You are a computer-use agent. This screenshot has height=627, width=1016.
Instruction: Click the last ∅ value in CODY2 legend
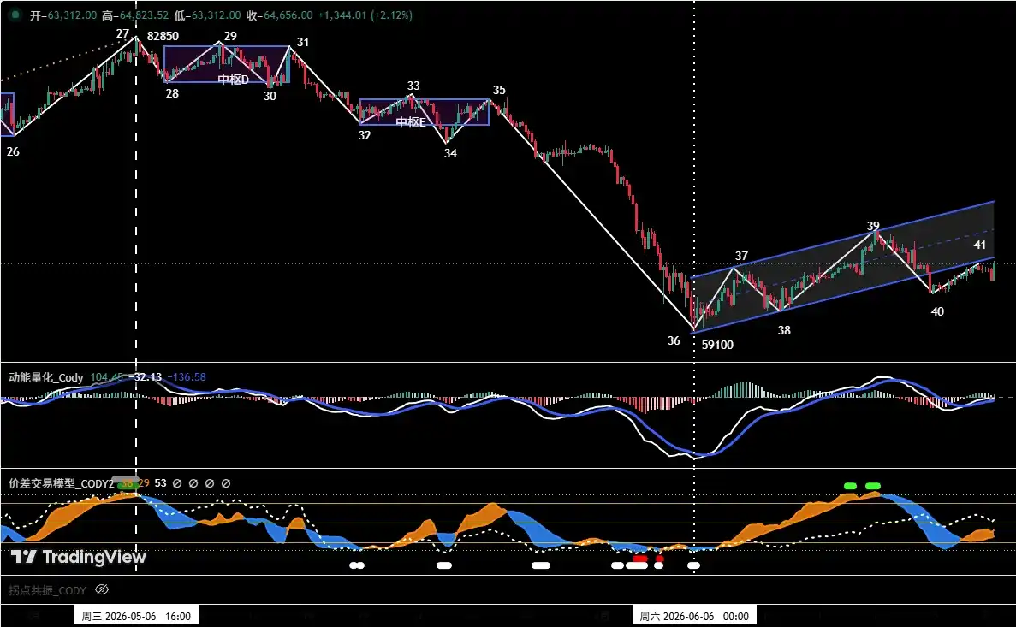(225, 483)
